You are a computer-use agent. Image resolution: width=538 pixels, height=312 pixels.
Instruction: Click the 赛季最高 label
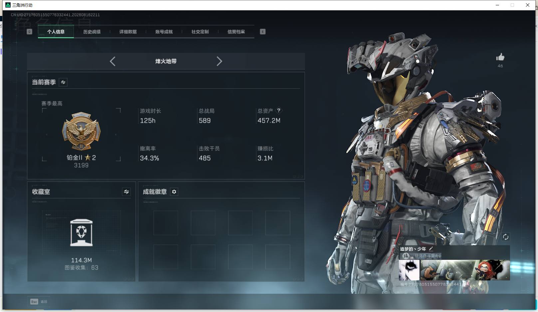(x=52, y=103)
